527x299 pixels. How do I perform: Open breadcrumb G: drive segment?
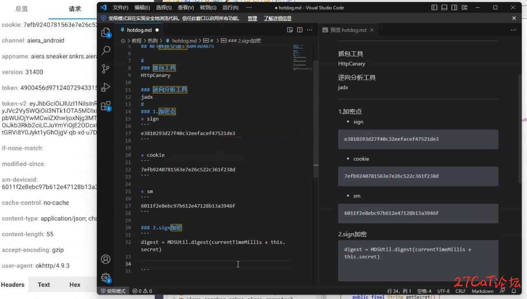(x=123, y=41)
